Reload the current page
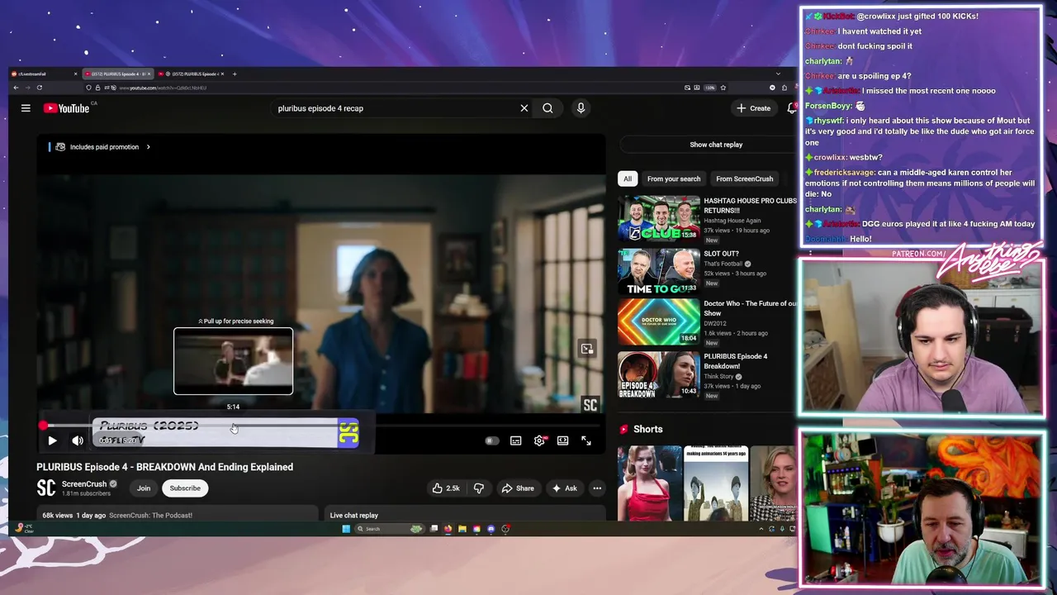Image resolution: width=1057 pixels, height=595 pixels. click(x=39, y=88)
